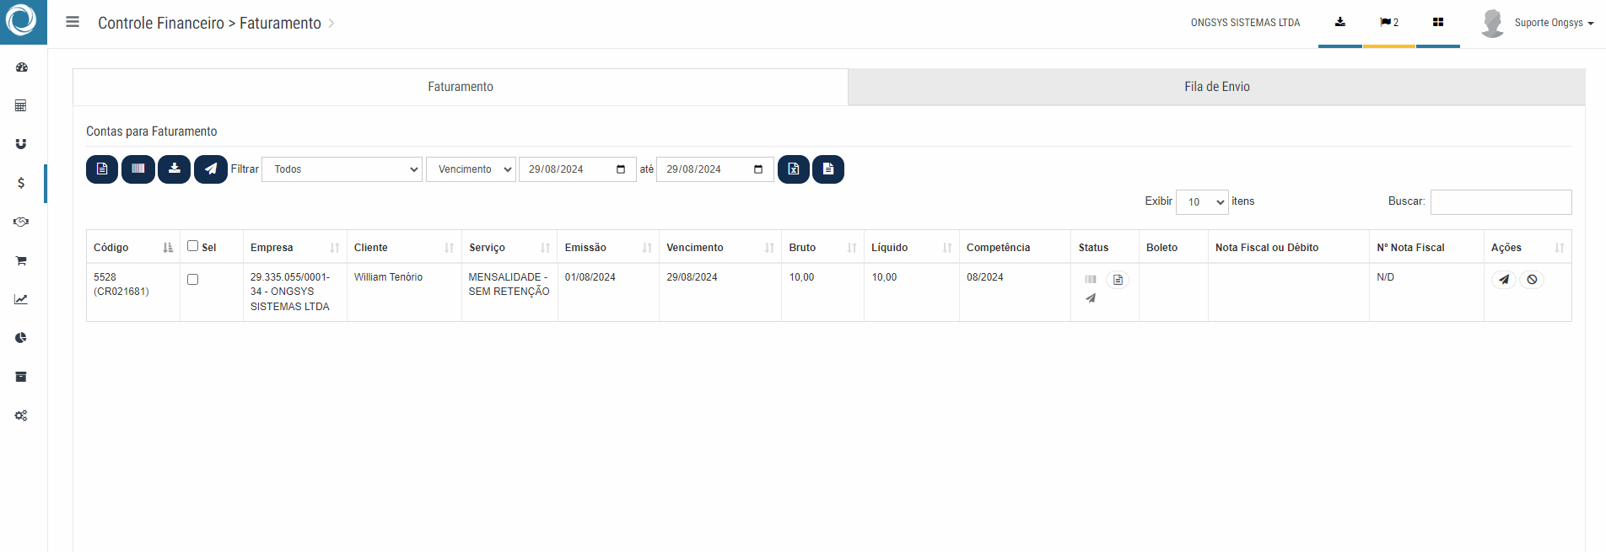Sort the table by the Cliente column
This screenshot has height=552, width=1606.
pyautogui.click(x=404, y=247)
